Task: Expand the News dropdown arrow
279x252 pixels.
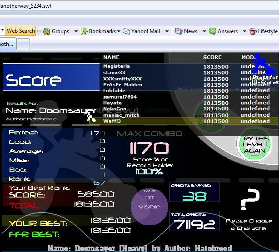Action: pyautogui.click(x=202, y=31)
